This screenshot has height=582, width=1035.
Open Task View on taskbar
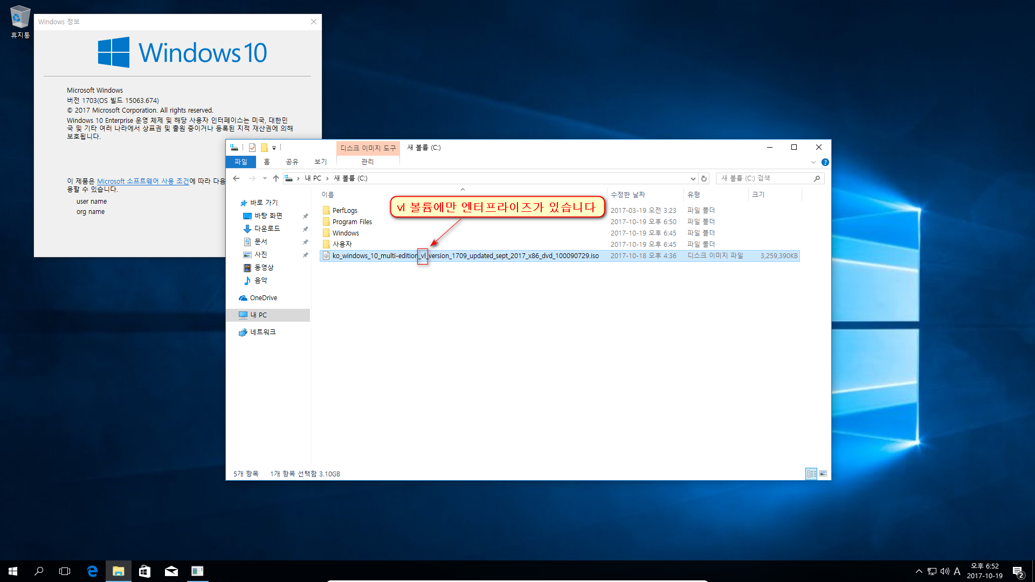[65, 571]
